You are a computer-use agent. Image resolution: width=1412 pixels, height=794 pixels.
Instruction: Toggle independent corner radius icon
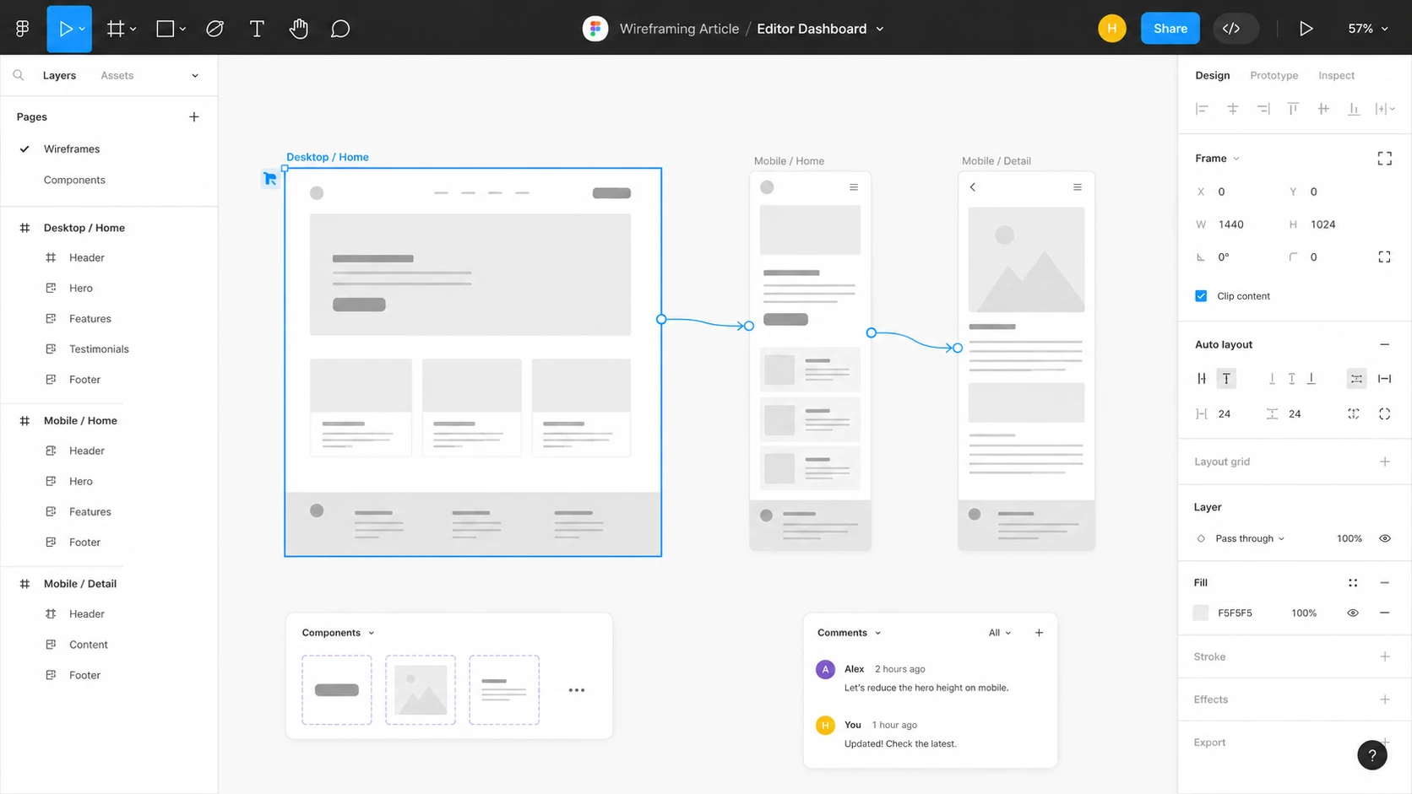(1384, 257)
